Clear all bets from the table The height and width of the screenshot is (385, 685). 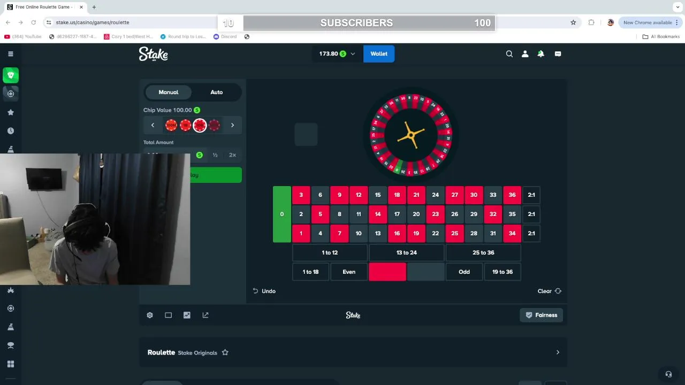coord(550,291)
